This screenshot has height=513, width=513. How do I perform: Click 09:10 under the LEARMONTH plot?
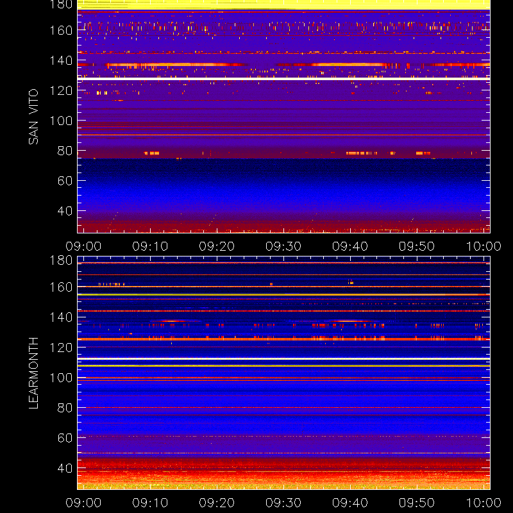(150, 503)
